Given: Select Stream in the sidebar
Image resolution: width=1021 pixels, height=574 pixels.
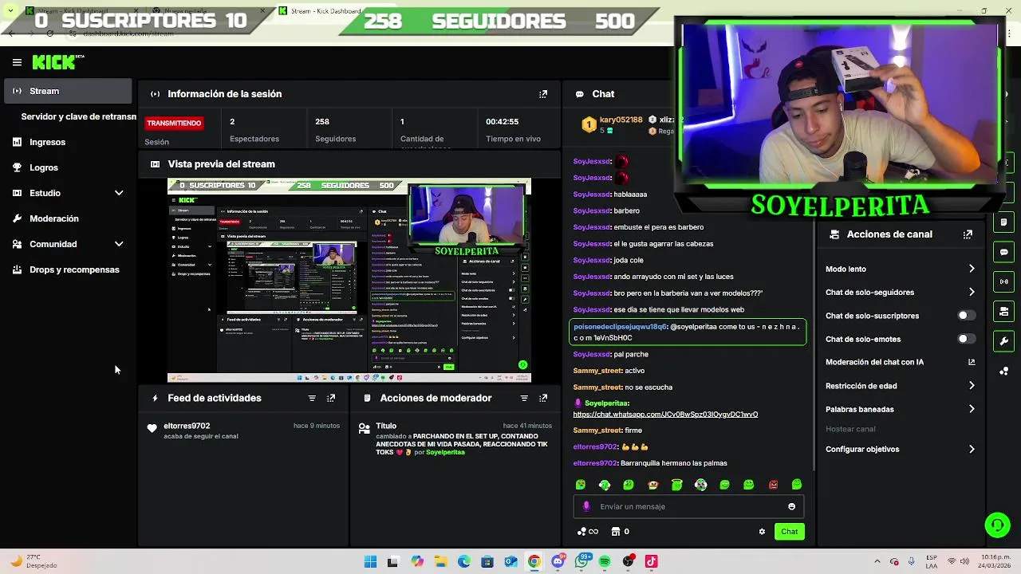Looking at the screenshot, I should click(x=68, y=91).
